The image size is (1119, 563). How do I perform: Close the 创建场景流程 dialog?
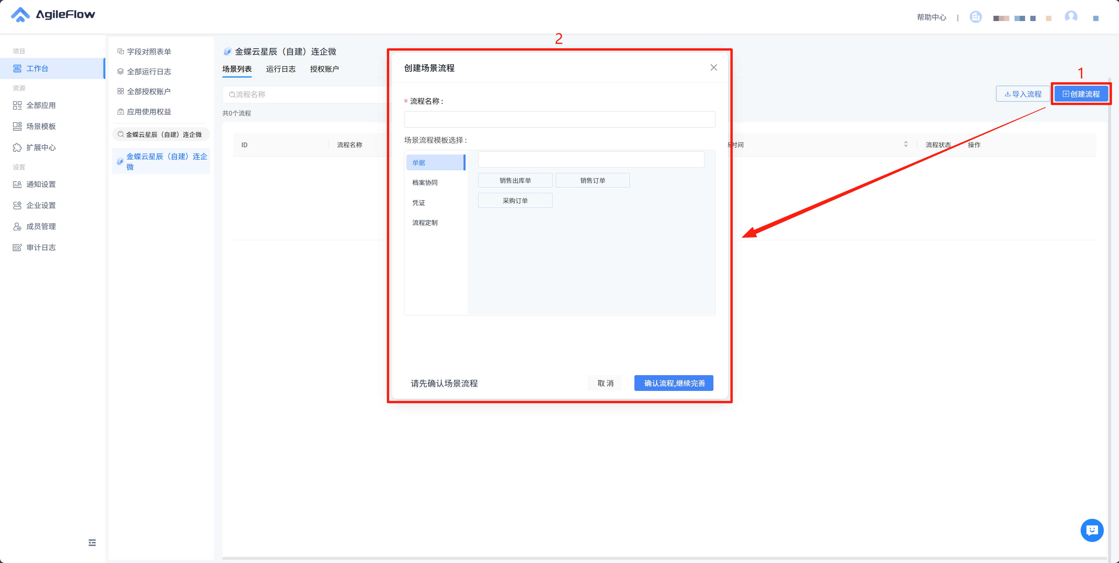(x=713, y=68)
